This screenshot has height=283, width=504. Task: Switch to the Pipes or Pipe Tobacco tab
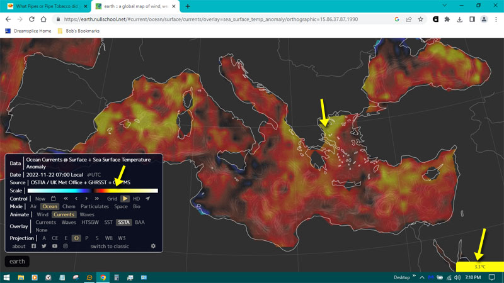pyautogui.click(x=45, y=6)
